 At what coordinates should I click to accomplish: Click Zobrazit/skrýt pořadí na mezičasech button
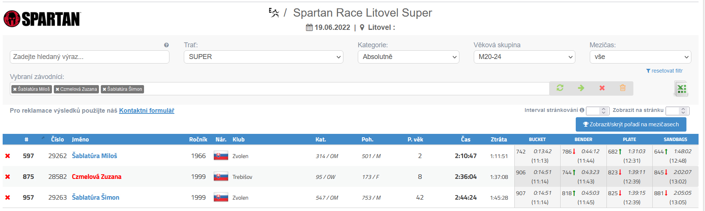(631, 124)
